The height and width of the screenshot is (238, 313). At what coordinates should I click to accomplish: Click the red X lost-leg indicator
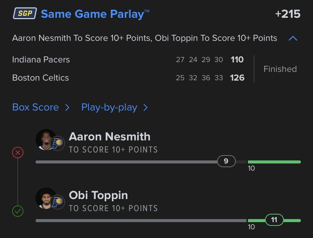click(18, 152)
